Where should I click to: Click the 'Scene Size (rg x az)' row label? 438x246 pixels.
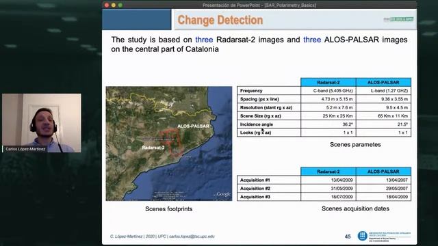[260, 115]
